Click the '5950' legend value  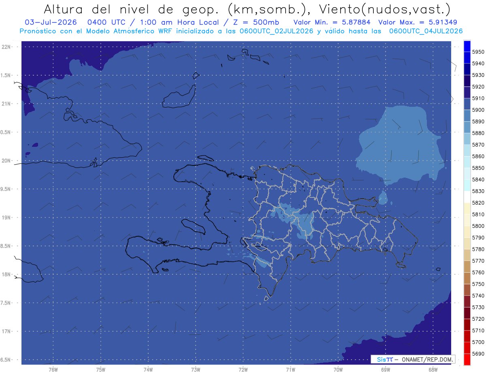point(478,52)
